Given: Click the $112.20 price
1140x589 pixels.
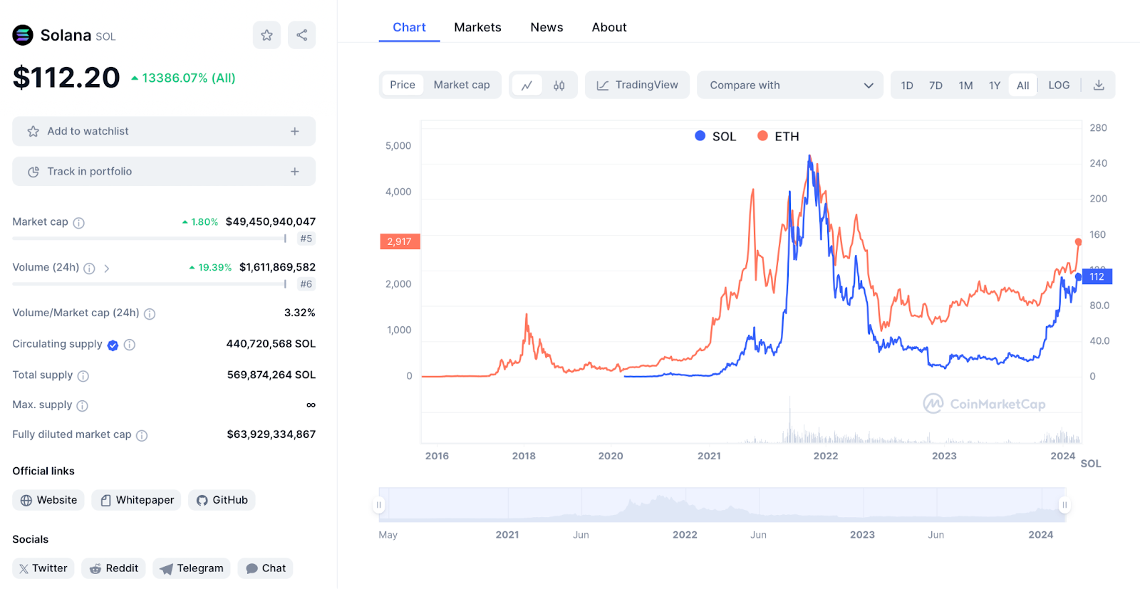Looking at the screenshot, I should [66, 77].
